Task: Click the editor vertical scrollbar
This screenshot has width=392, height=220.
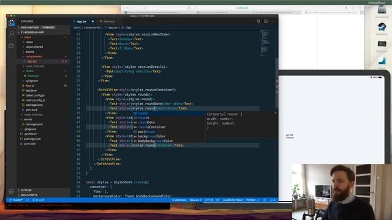Action: click(277, 82)
